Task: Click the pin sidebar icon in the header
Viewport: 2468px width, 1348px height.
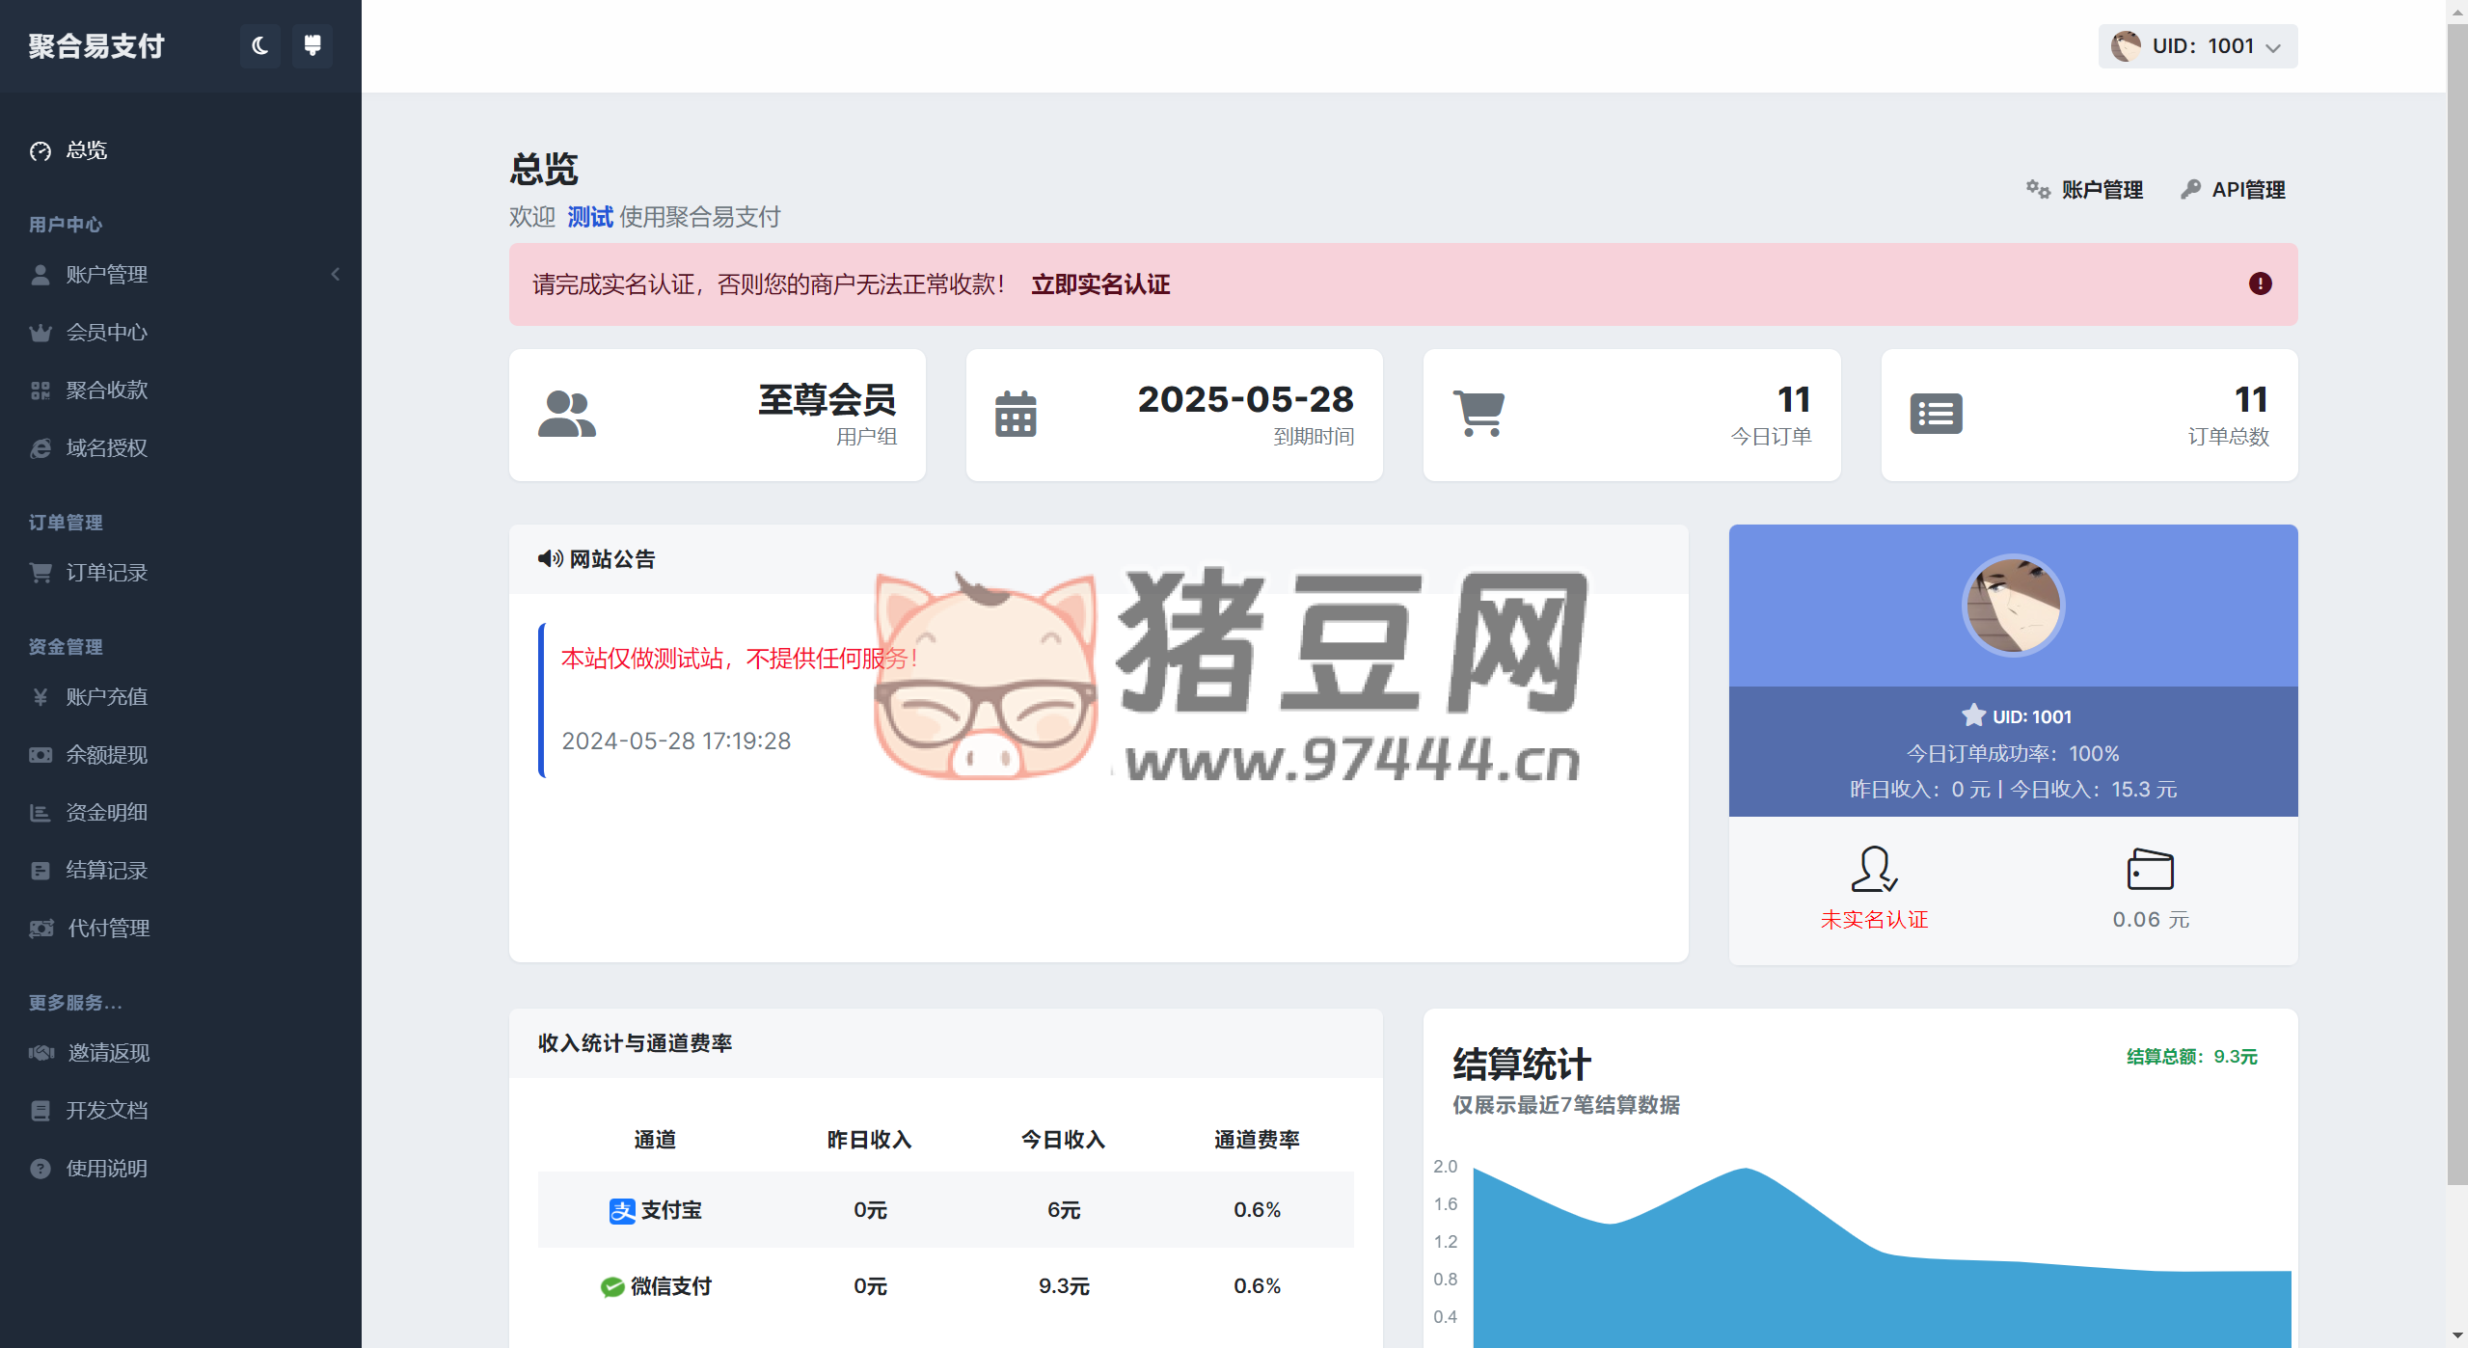Action: [312, 45]
